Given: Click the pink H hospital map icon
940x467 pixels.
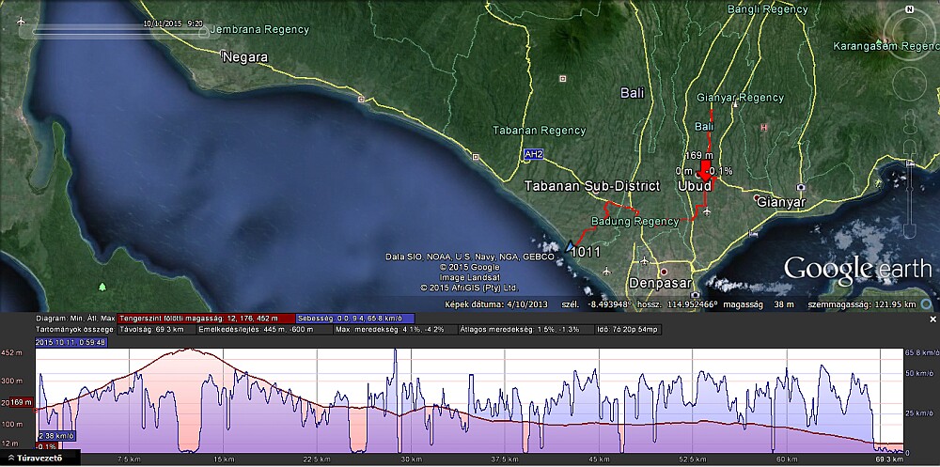Looking at the screenshot, I should pos(764,127).
